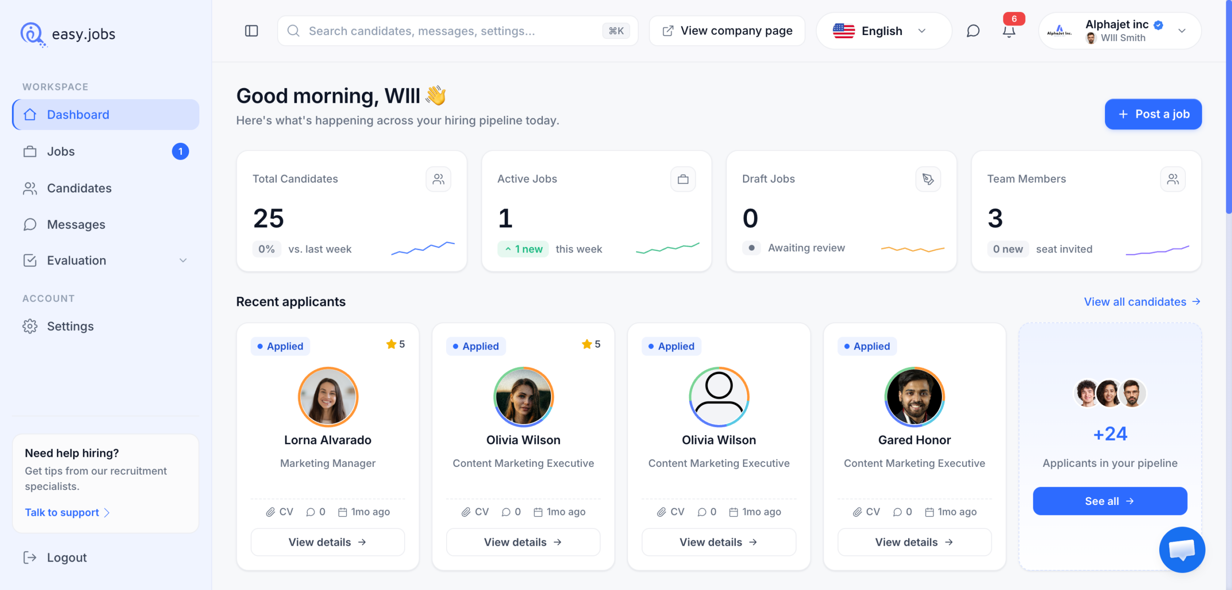Go to Dashboard in sidebar
Screen dimensions: 1232x590
(x=106, y=114)
